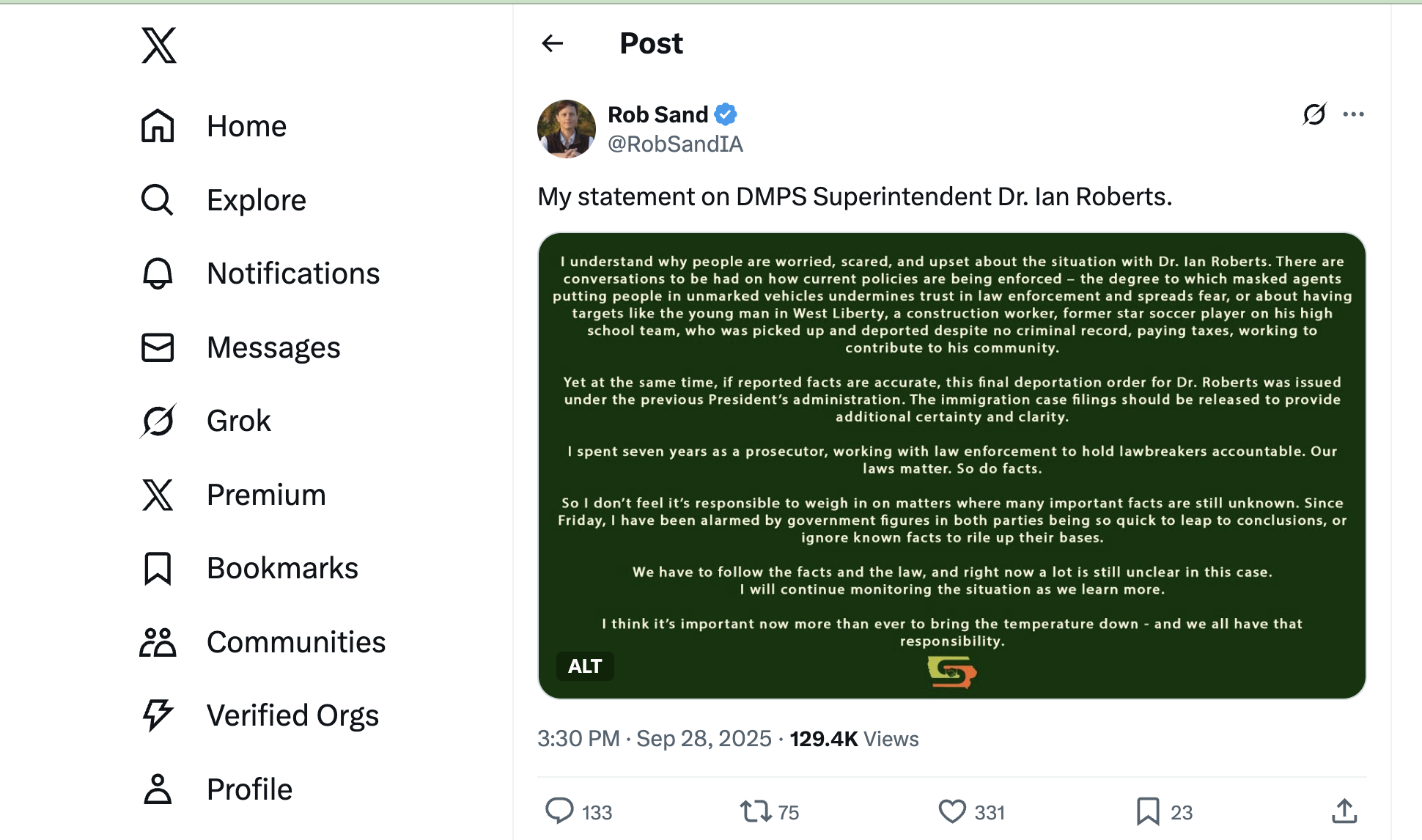Like the post with the heart icon

pos(952,811)
